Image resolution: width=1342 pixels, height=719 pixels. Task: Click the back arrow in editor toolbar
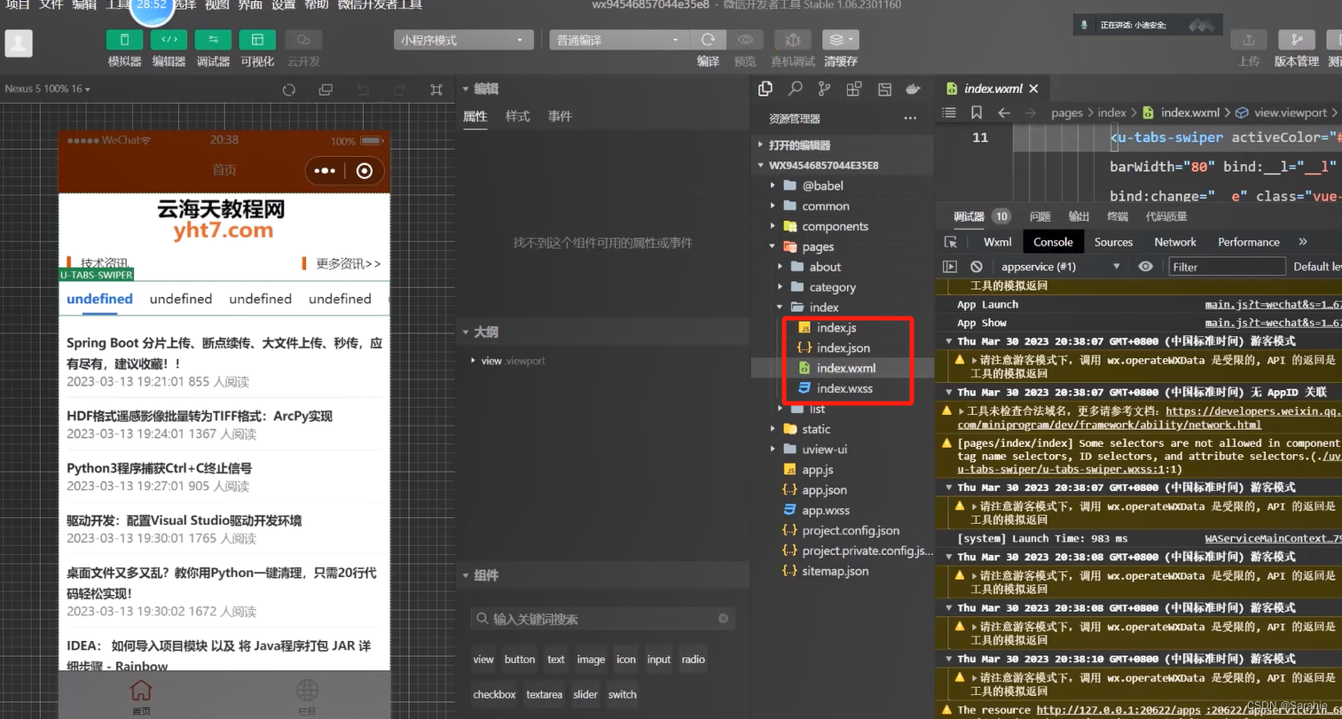(1004, 113)
